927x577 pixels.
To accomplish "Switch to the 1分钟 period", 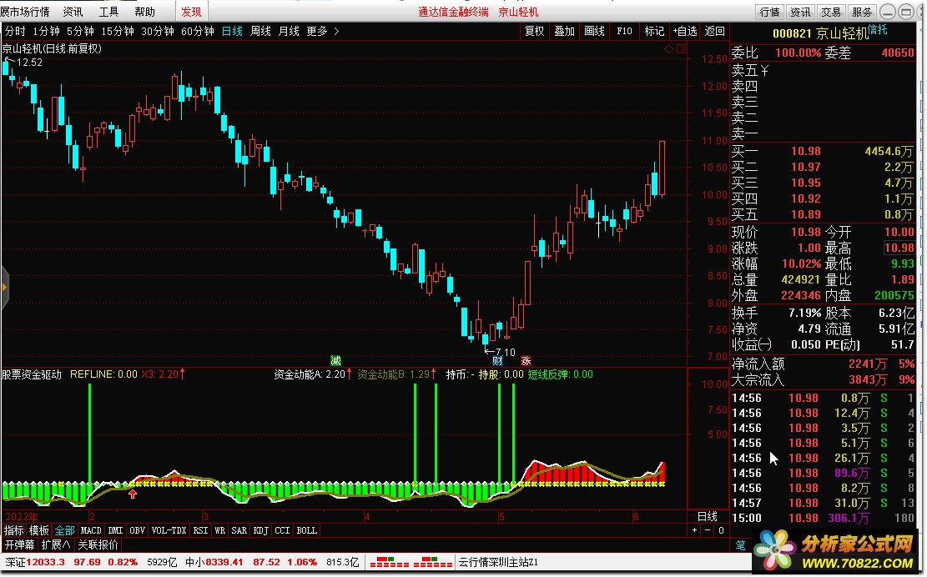I will (x=46, y=32).
